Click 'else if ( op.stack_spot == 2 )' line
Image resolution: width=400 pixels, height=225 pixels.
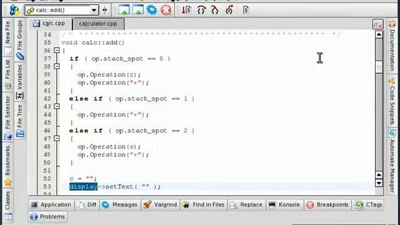pyautogui.click(x=132, y=131)
